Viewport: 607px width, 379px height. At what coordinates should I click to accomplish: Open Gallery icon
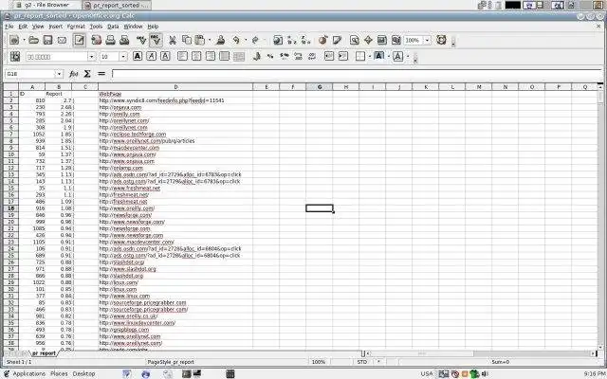tap(382, 40)
